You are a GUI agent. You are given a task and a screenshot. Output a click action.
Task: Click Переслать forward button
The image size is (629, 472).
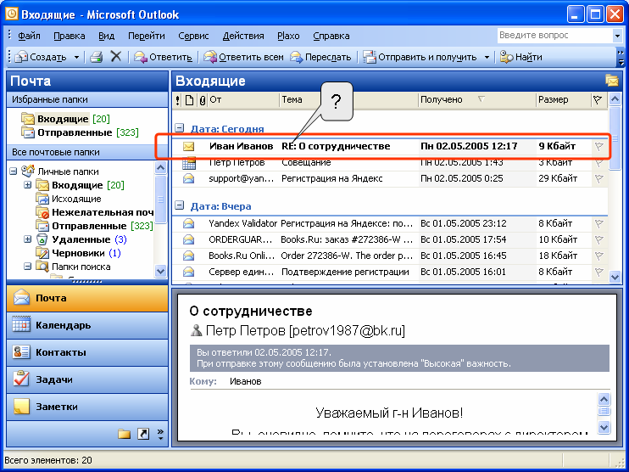pyautogui.click(x=320, y=57)
